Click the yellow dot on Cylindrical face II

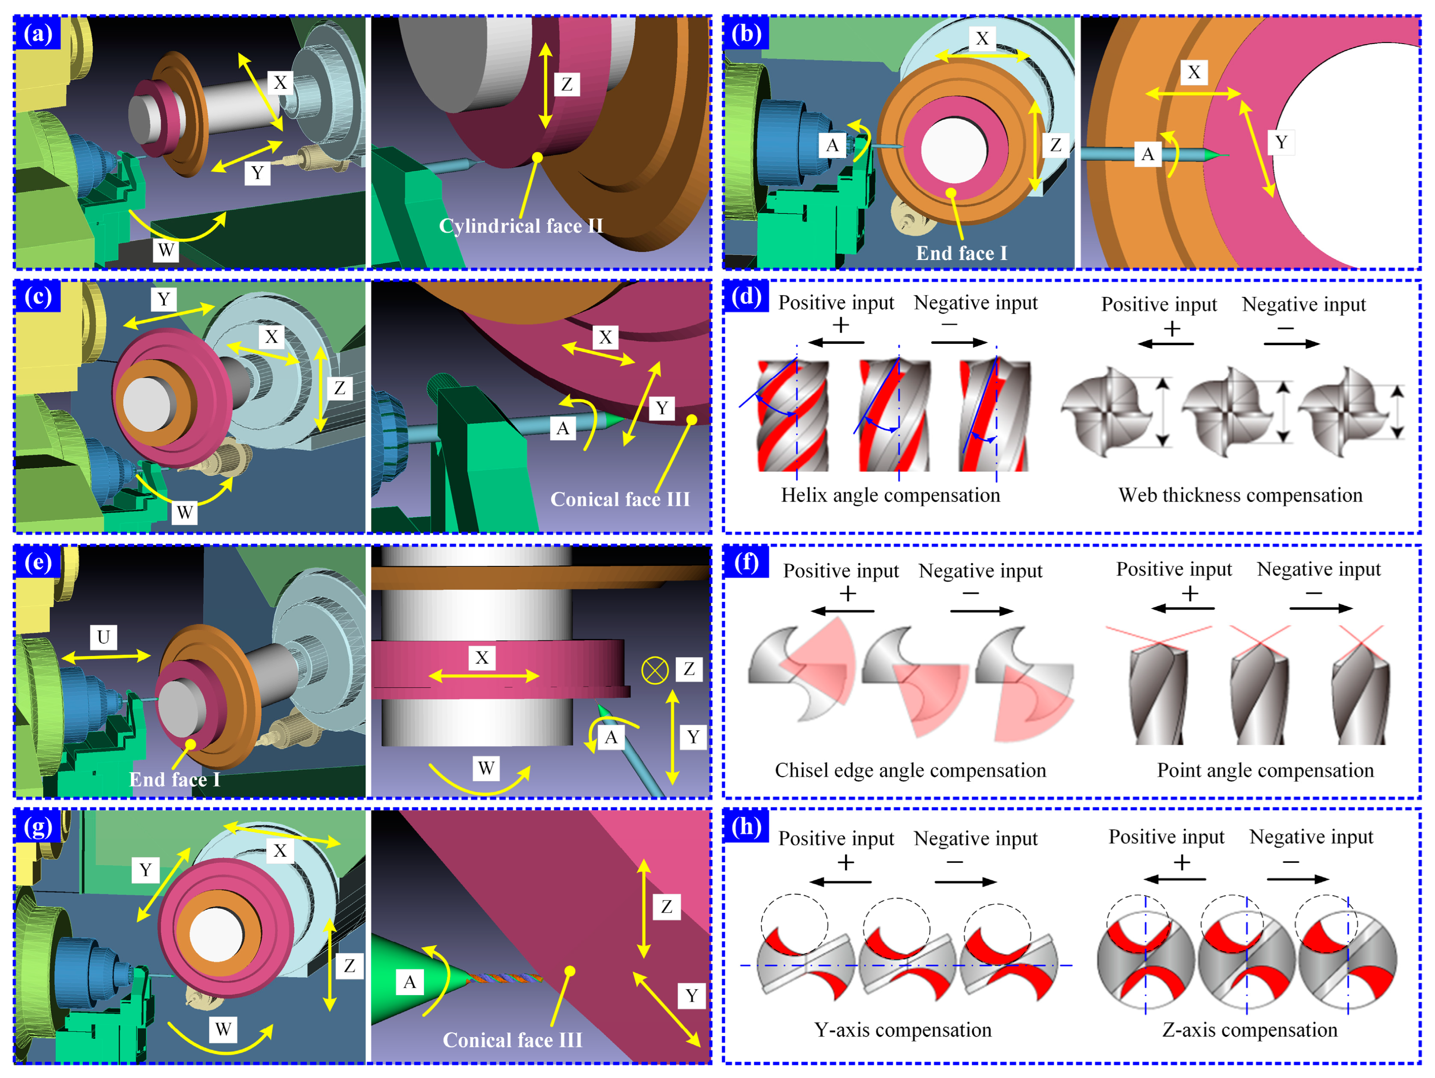point(537,158)
